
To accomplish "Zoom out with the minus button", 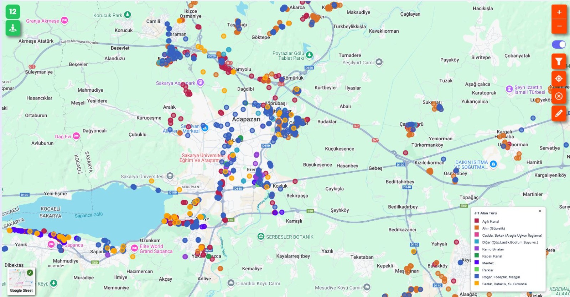I will click(559, 26).
